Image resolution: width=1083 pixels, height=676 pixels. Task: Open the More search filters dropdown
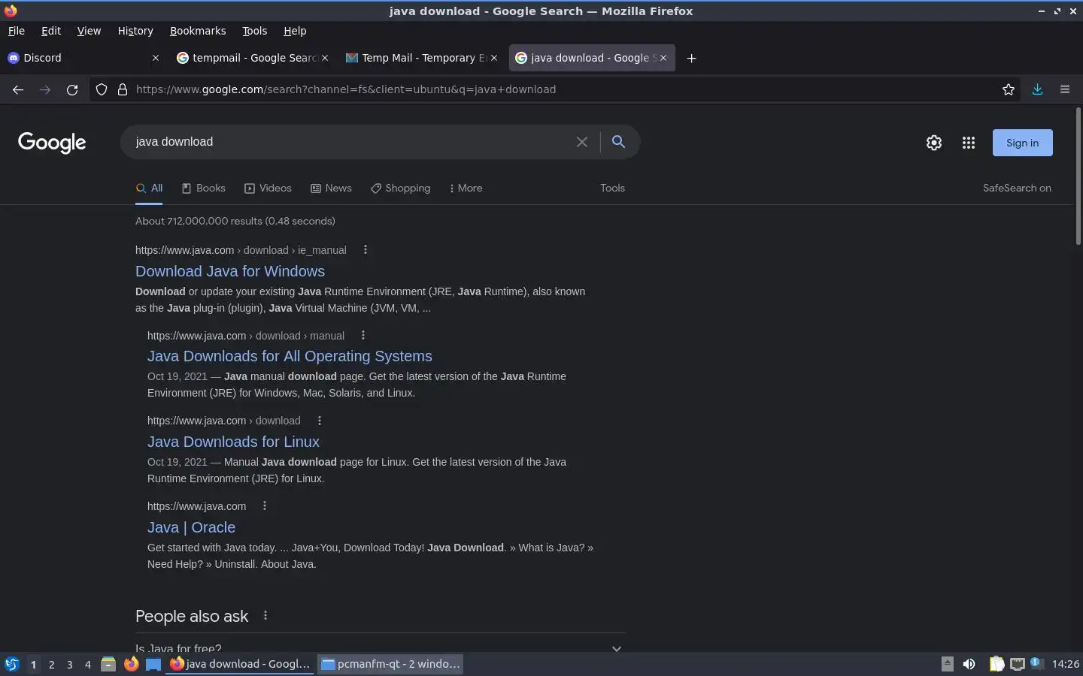pyautogui.click(x=466, y=189)
